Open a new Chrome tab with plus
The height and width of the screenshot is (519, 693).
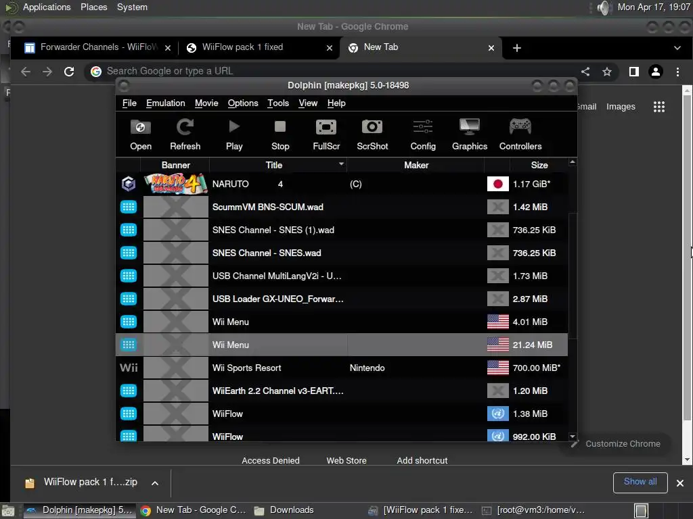[x=516, y=48]
